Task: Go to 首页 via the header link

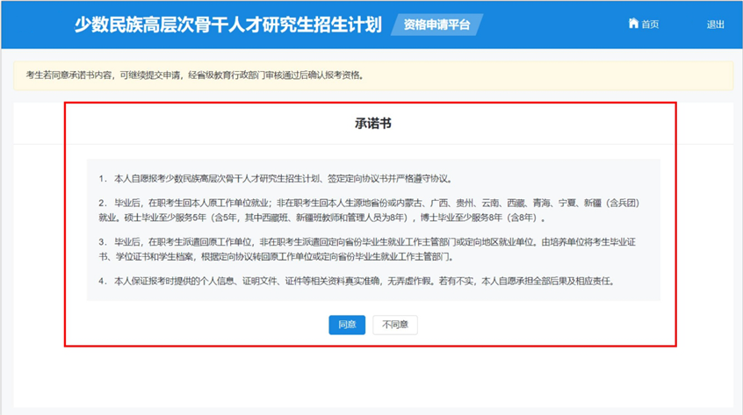Action: (x=650, y=25)
